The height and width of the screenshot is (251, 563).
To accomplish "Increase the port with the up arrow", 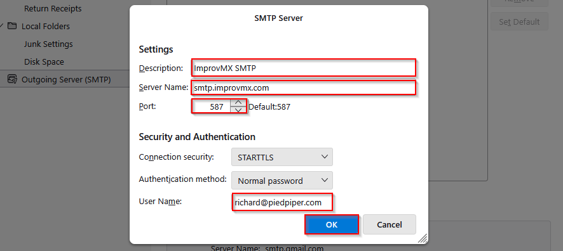I will (238, 103).
